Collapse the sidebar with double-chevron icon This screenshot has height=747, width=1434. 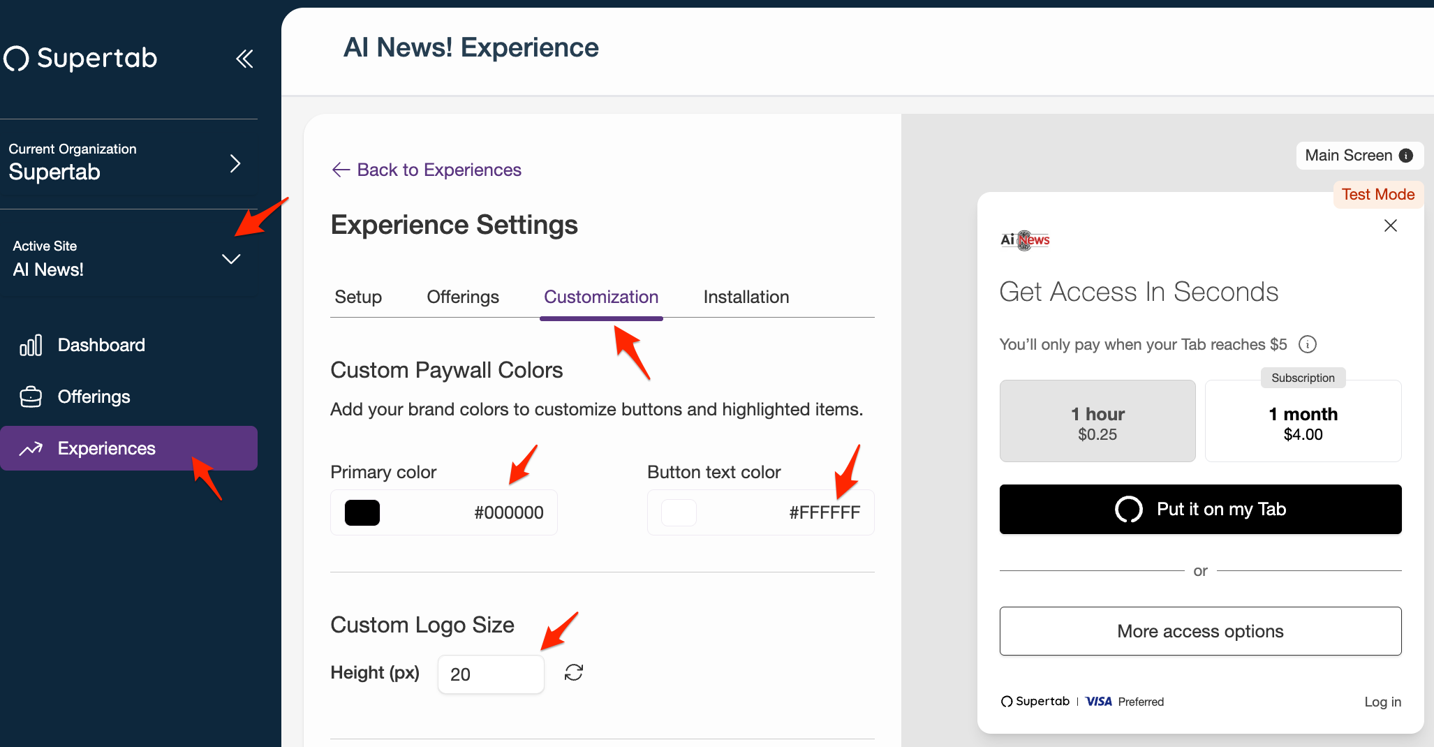coord(244,59)
